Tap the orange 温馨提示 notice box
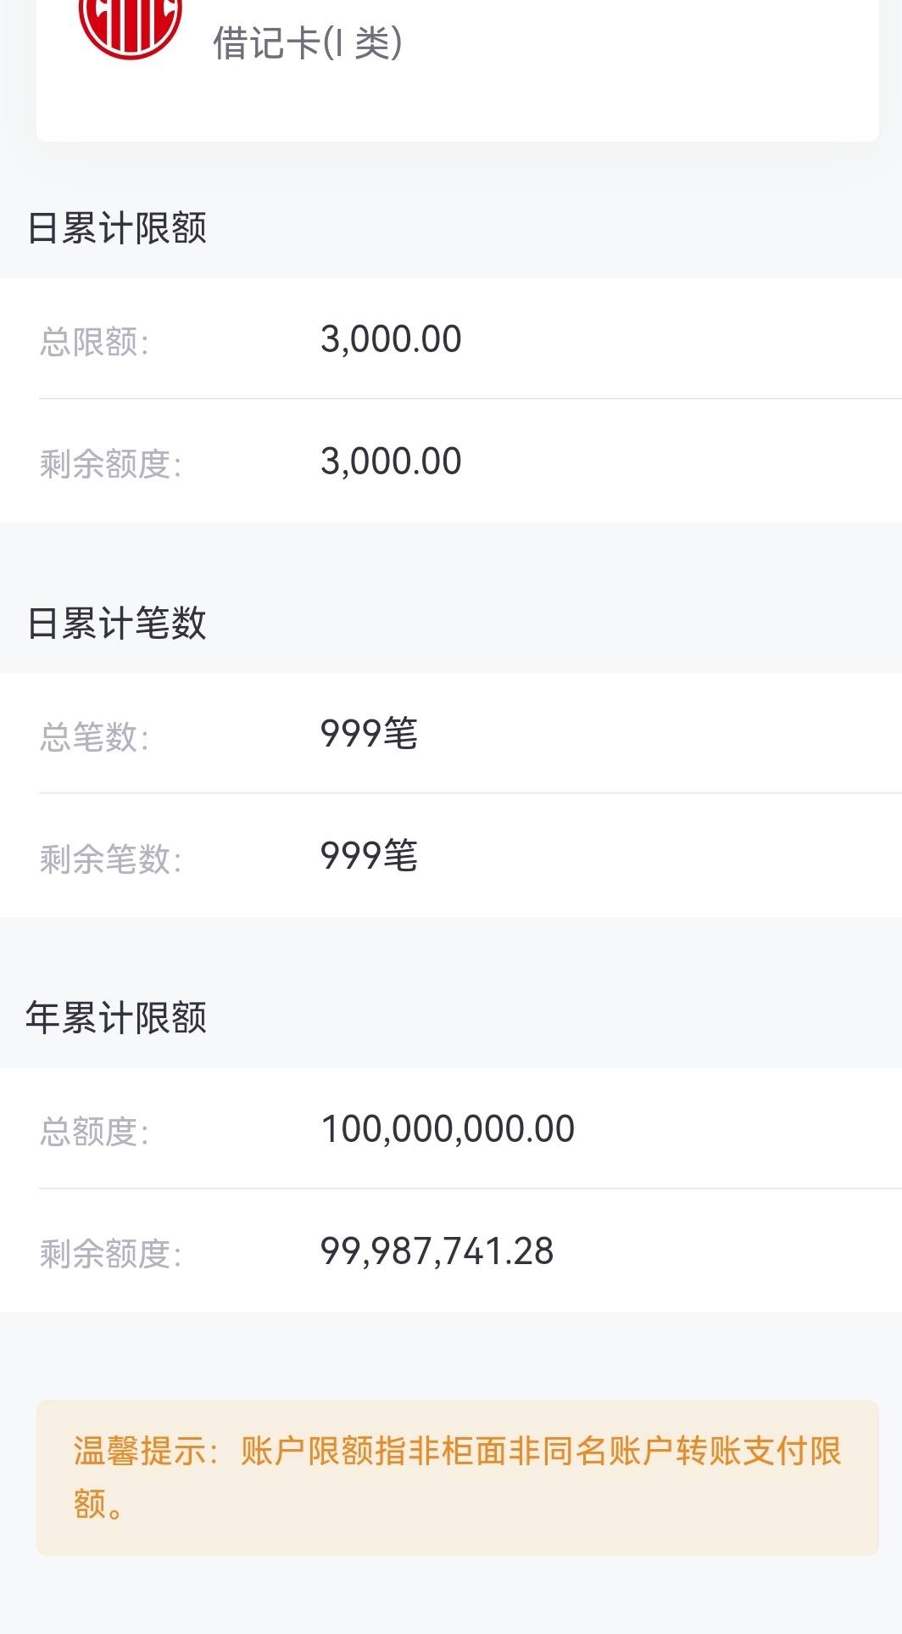The image size is (902, 1634). [x=457, y=1478]
